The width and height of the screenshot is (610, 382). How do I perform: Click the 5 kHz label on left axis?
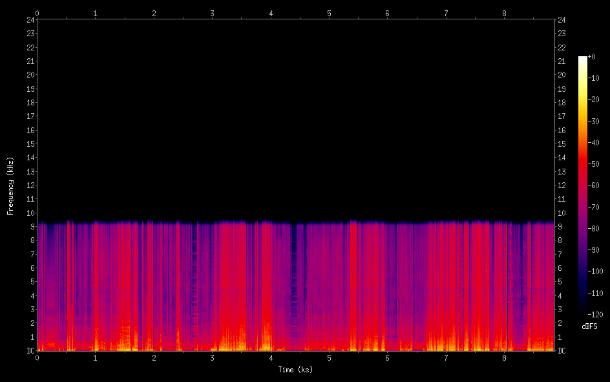[x=32, y=282]
